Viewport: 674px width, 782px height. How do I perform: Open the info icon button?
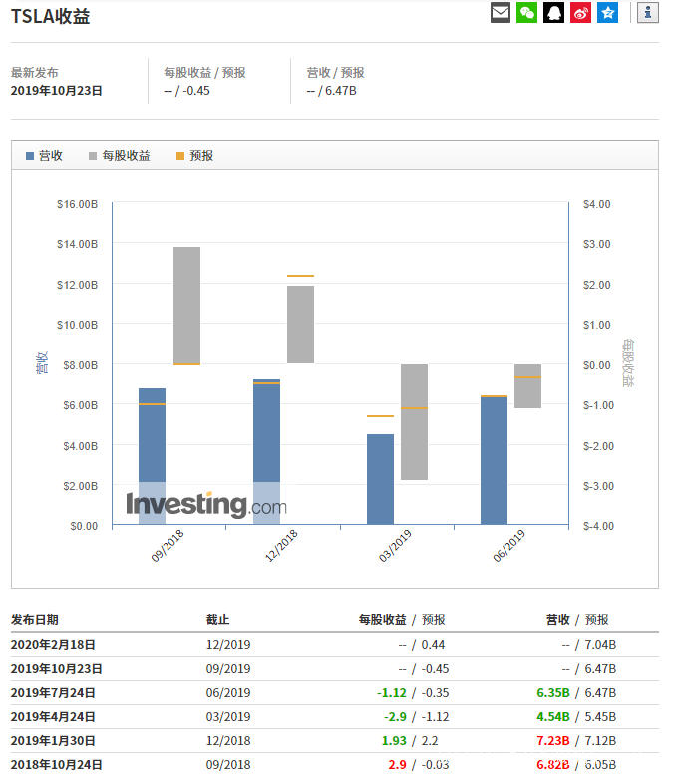click(648, 13)
